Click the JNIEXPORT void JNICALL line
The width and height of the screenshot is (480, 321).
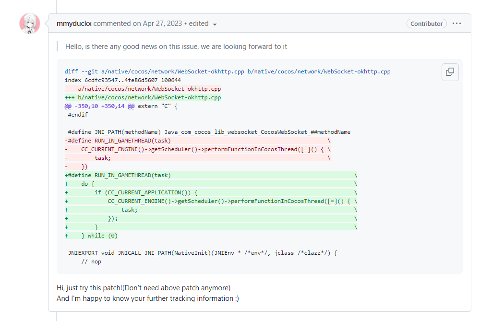(x=203, y=253)
